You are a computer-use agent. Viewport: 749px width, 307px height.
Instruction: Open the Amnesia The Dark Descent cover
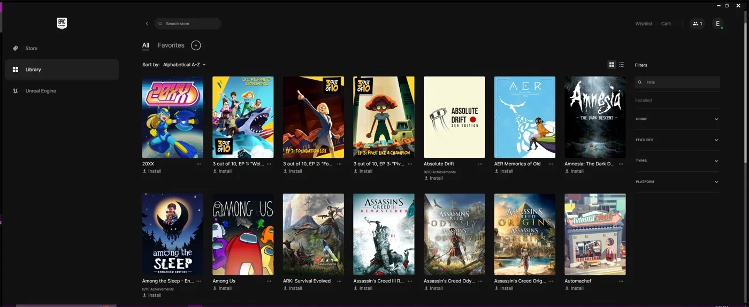click(x=595, y=117)
